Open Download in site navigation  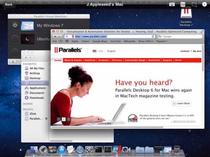tap(154, 60)
